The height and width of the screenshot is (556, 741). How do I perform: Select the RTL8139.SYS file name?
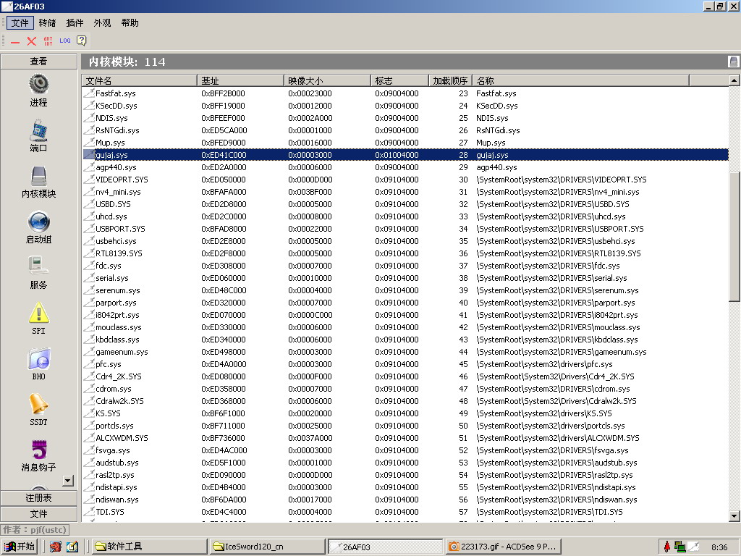(x=119, y=253)
